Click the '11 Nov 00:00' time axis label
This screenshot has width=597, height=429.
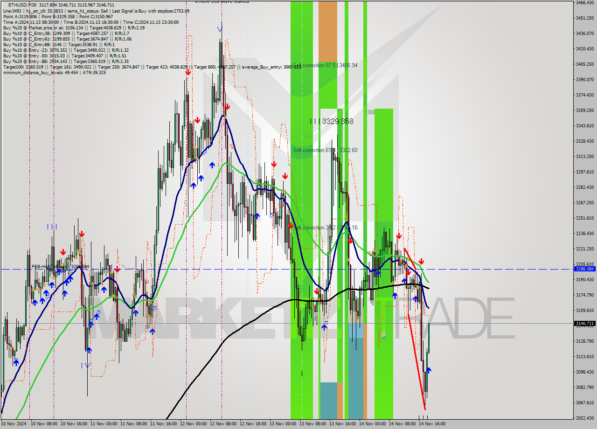pyautogui.click(x=104, y=424)
